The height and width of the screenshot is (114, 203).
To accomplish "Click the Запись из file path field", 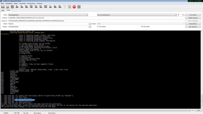I will coord(96,21).
